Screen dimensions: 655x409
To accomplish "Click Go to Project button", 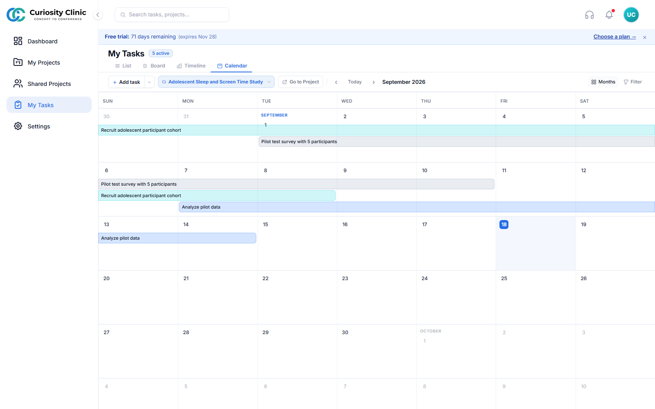I will 300,82.
